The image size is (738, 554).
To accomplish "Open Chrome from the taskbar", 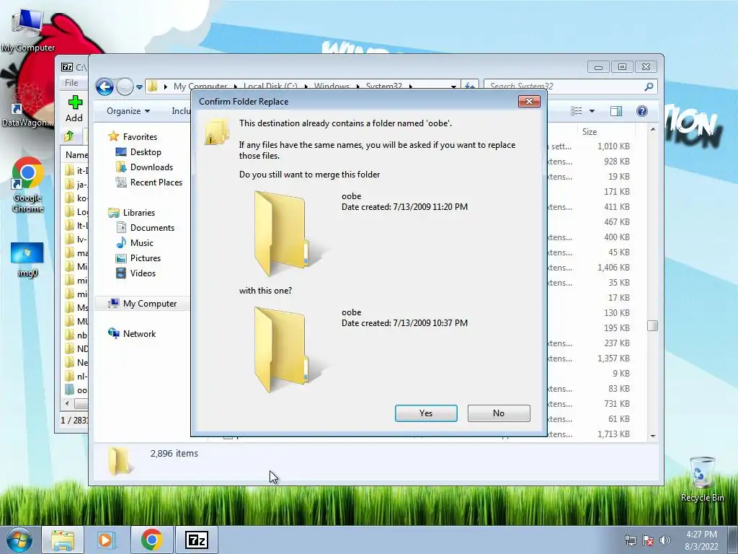I will click(151, 540).
